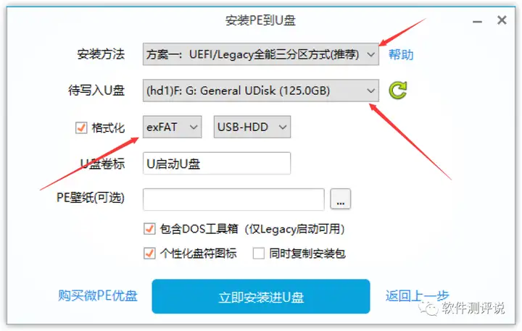Uncheck the 格式化 format checkbox
522x331 pixels.
(x=81, y=127)
